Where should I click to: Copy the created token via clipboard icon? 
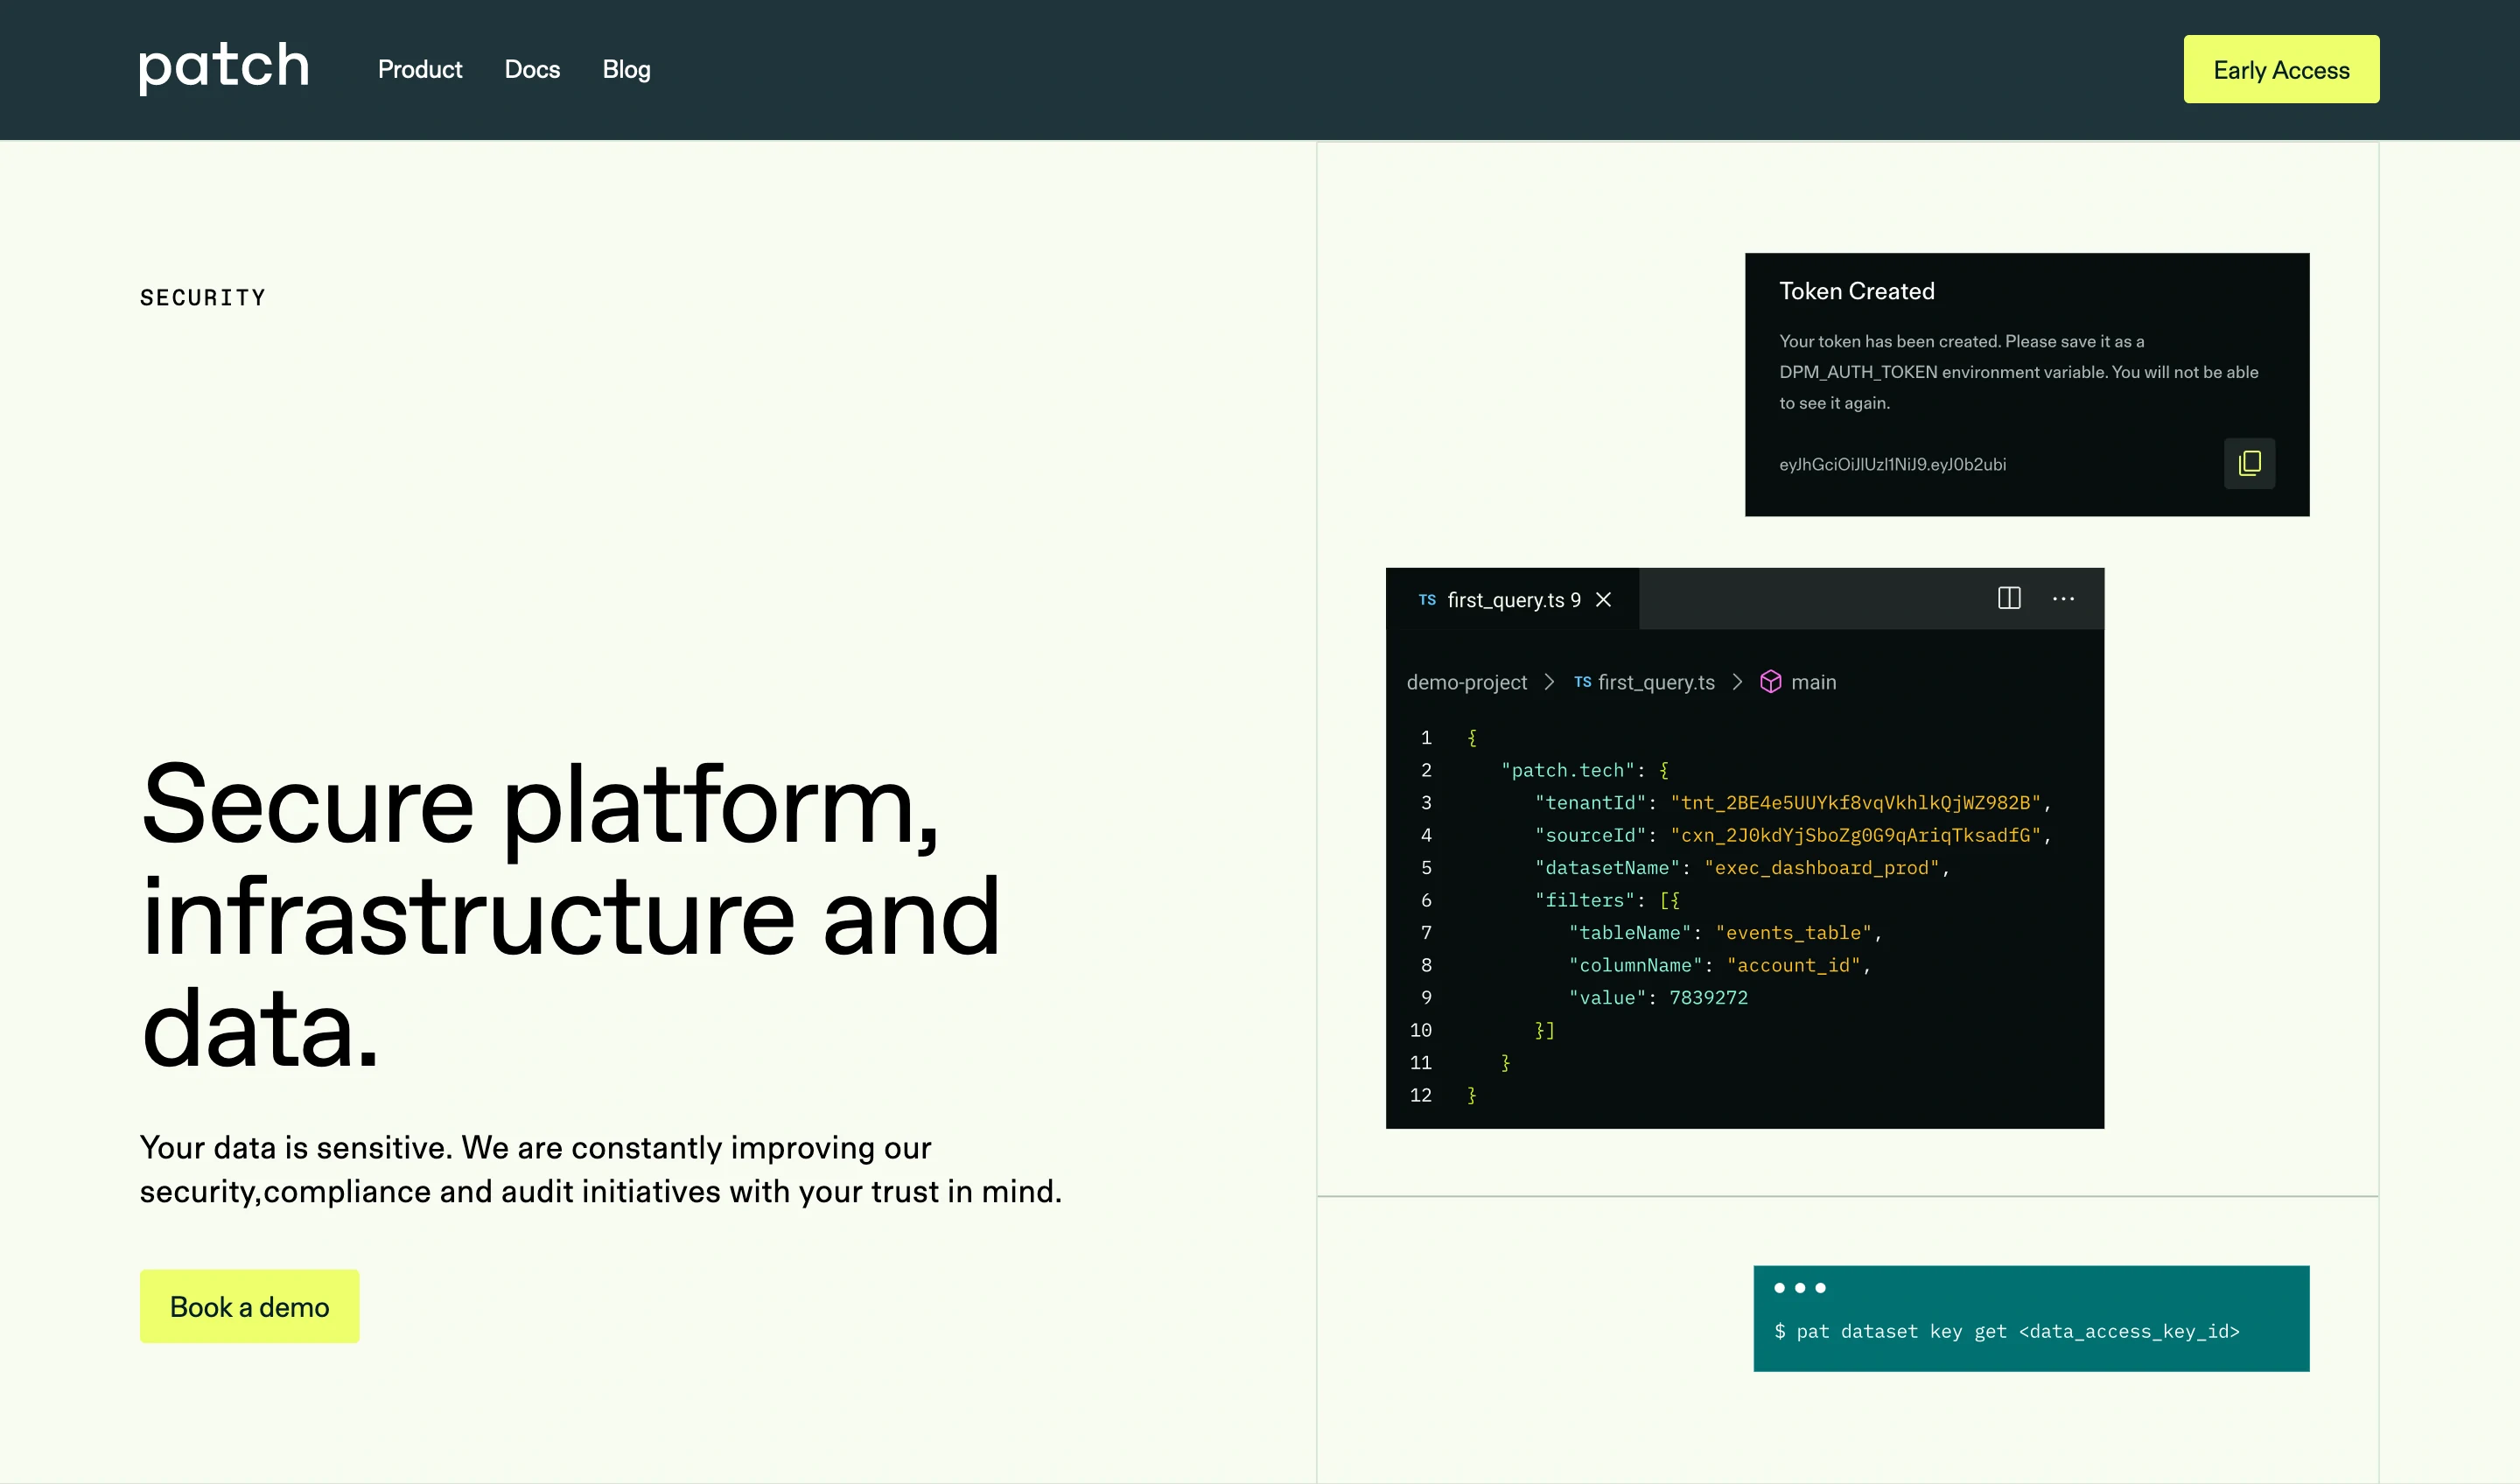coord(2249,463)
